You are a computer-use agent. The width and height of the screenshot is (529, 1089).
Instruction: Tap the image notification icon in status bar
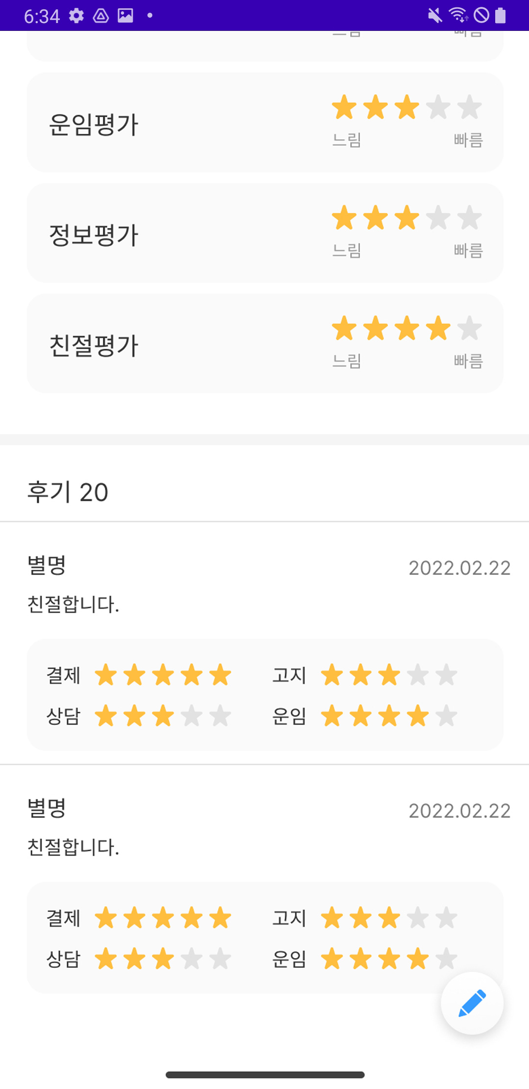tap(125, 16)
